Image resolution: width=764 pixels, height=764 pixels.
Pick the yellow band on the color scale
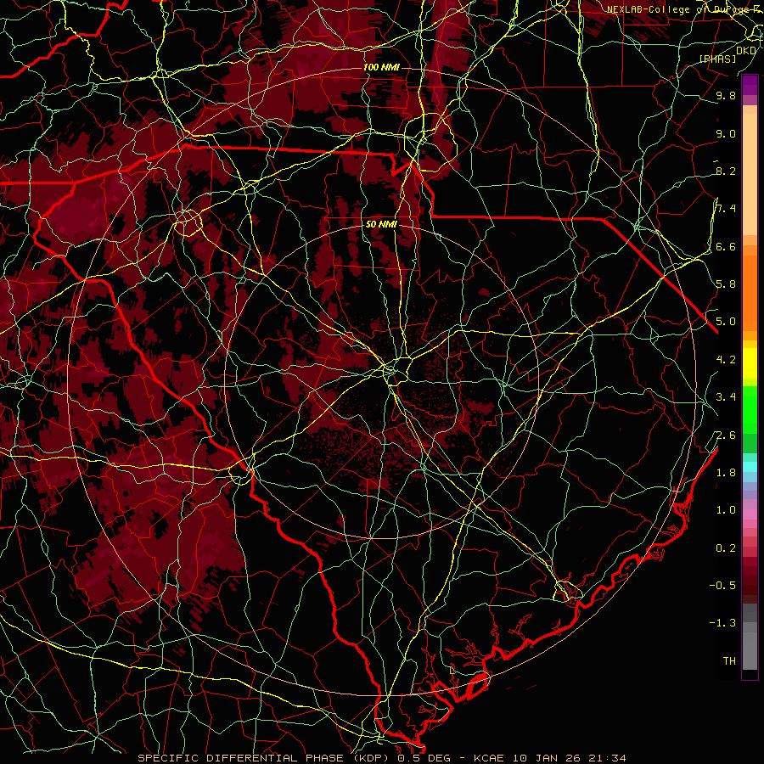pos(750,363)
